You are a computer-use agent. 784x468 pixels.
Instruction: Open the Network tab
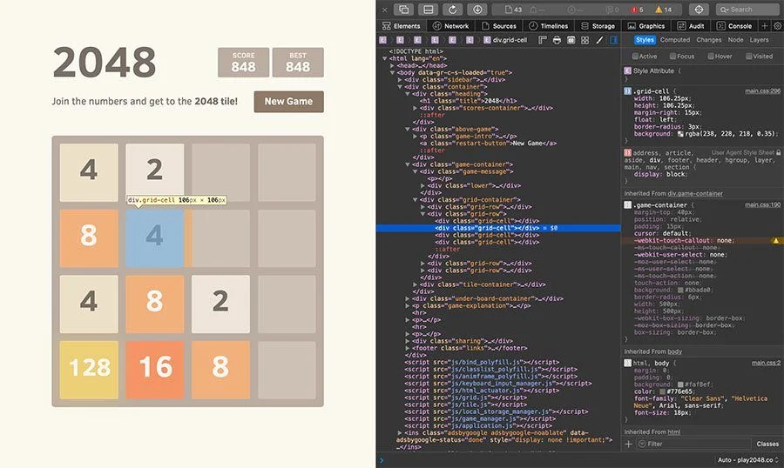coord(451,26)
